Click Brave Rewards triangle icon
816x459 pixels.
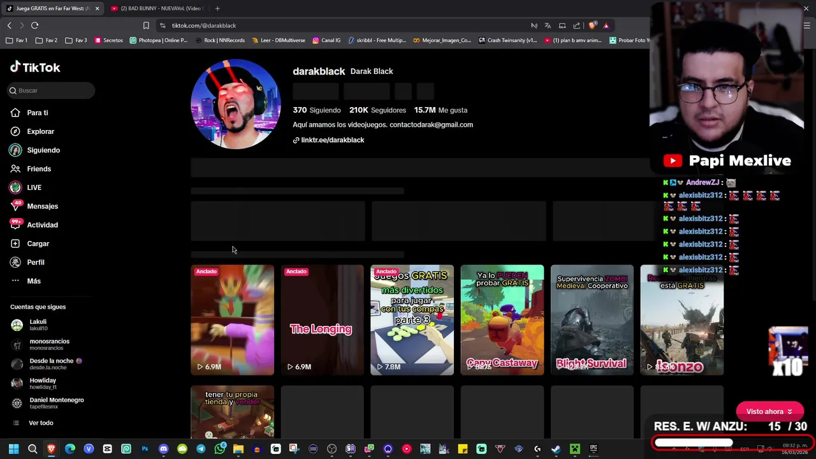click(x=606, y=25)
